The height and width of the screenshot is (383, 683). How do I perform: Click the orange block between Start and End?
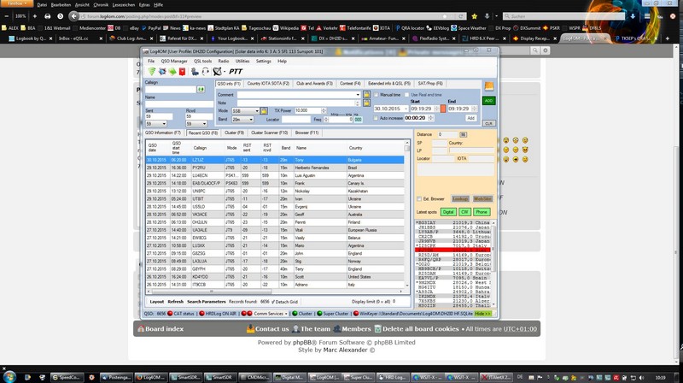tap(443, 109)
